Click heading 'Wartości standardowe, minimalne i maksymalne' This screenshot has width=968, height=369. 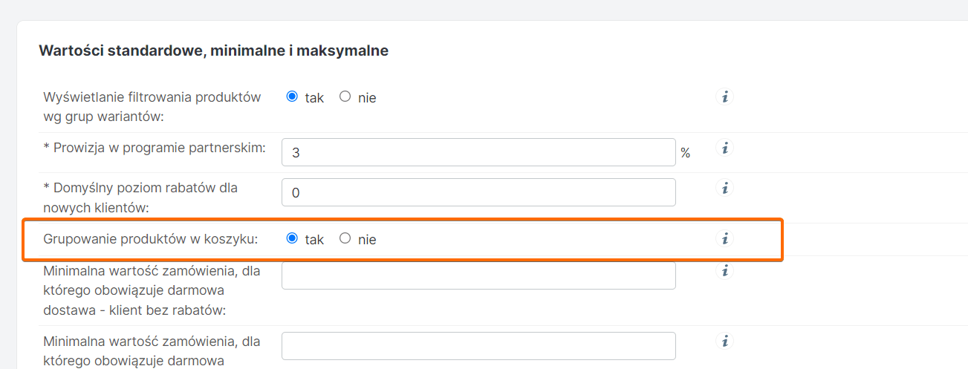coord(214,51)
